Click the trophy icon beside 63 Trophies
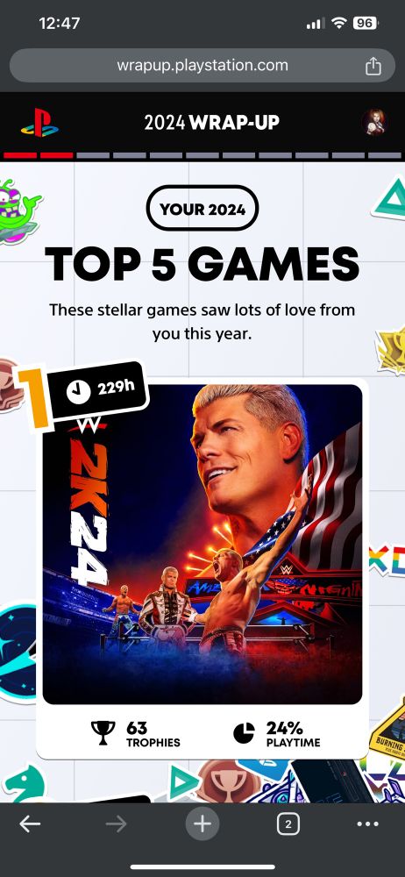Viewport: 405px width, 877px height. pos(103,732)
